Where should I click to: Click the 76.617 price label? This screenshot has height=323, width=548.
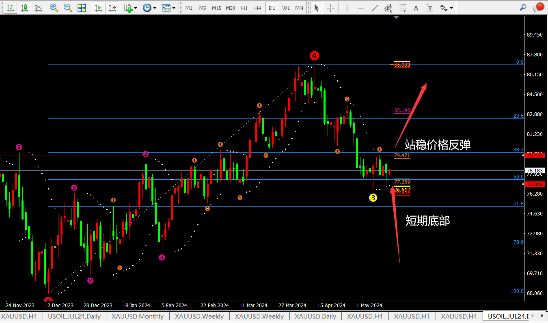(402, 190)
